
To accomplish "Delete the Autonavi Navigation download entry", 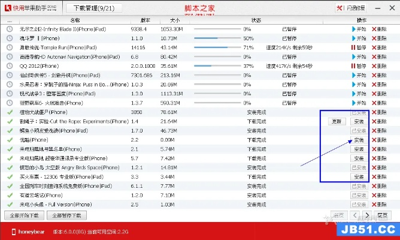I will (379, 56).
